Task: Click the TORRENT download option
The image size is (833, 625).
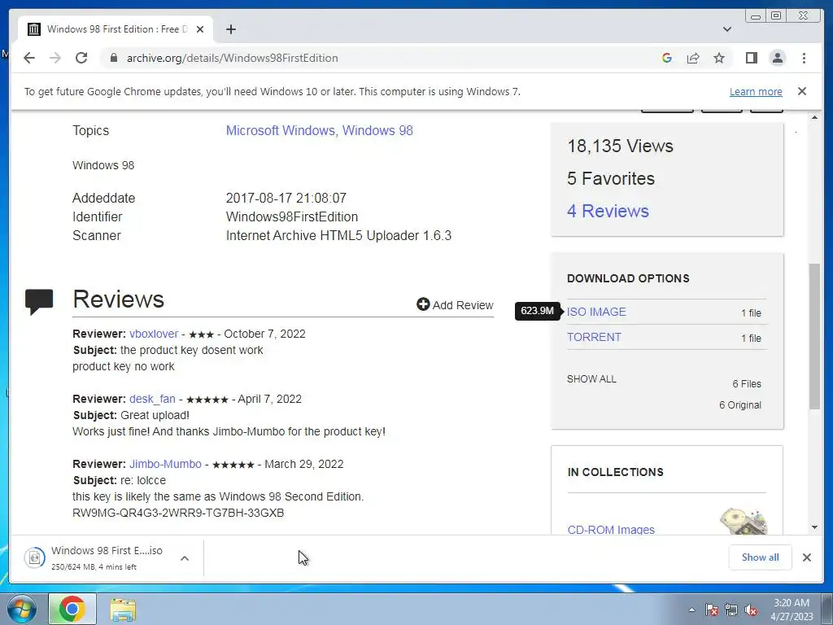Action: tap(594, 338)
